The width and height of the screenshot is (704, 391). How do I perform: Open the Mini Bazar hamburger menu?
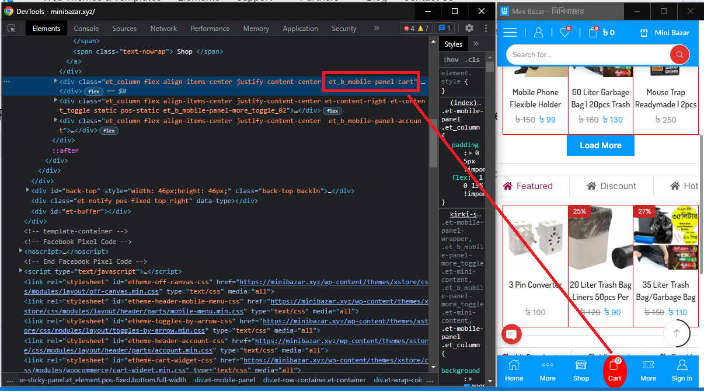pyautogui.click(x=510, y=33)
